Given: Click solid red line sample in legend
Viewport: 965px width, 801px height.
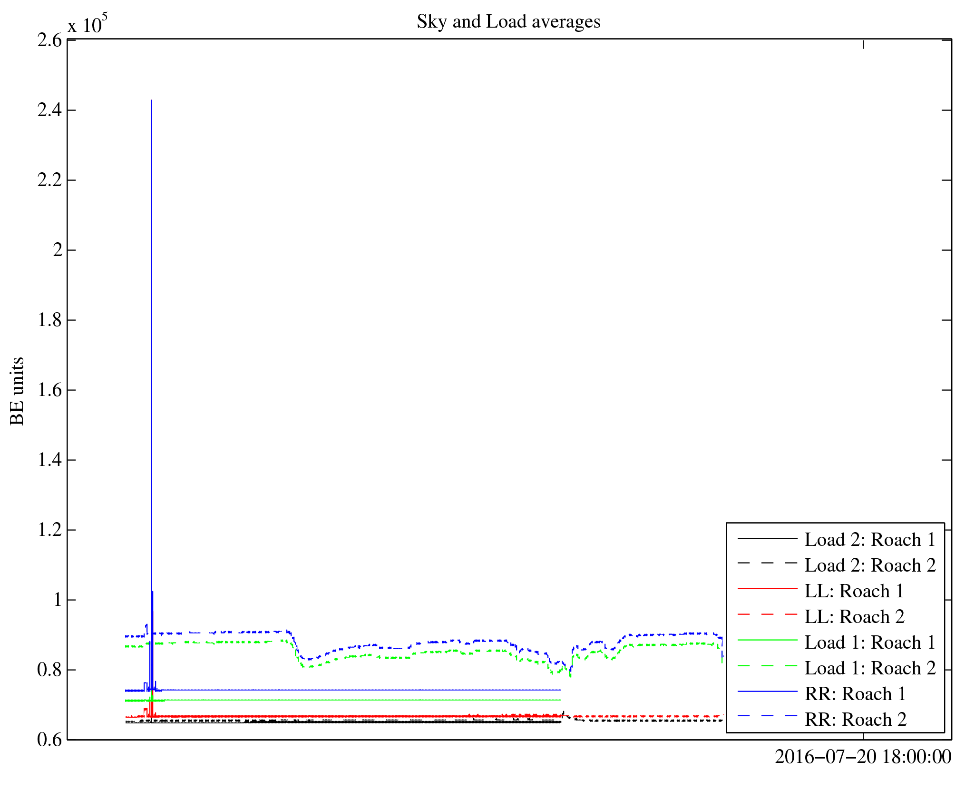Looking at the screenshot, I should 767,589.
